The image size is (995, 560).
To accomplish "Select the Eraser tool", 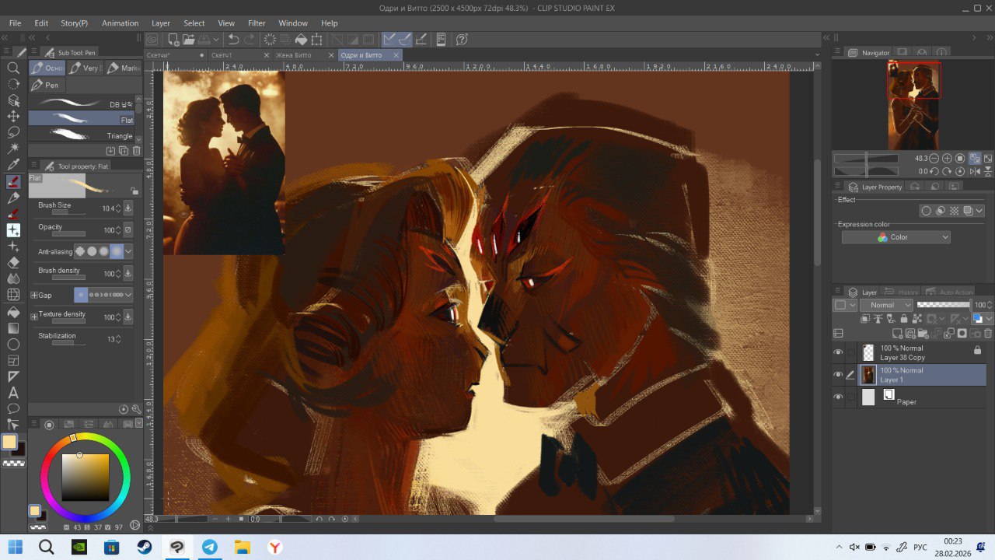I will click(x=13, y=262).
